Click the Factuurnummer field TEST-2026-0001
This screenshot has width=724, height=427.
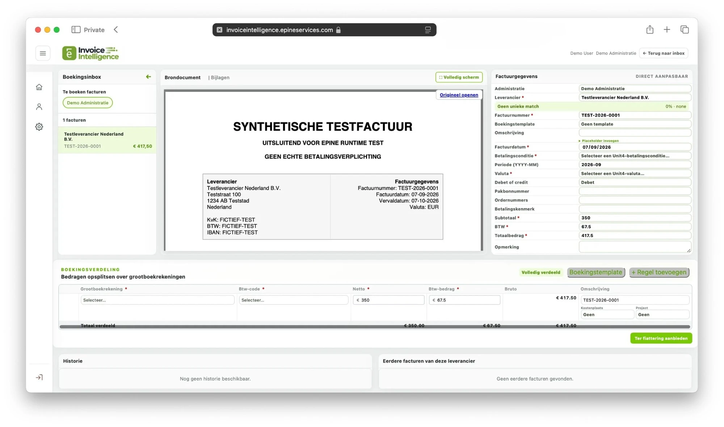tap(635, 115)
